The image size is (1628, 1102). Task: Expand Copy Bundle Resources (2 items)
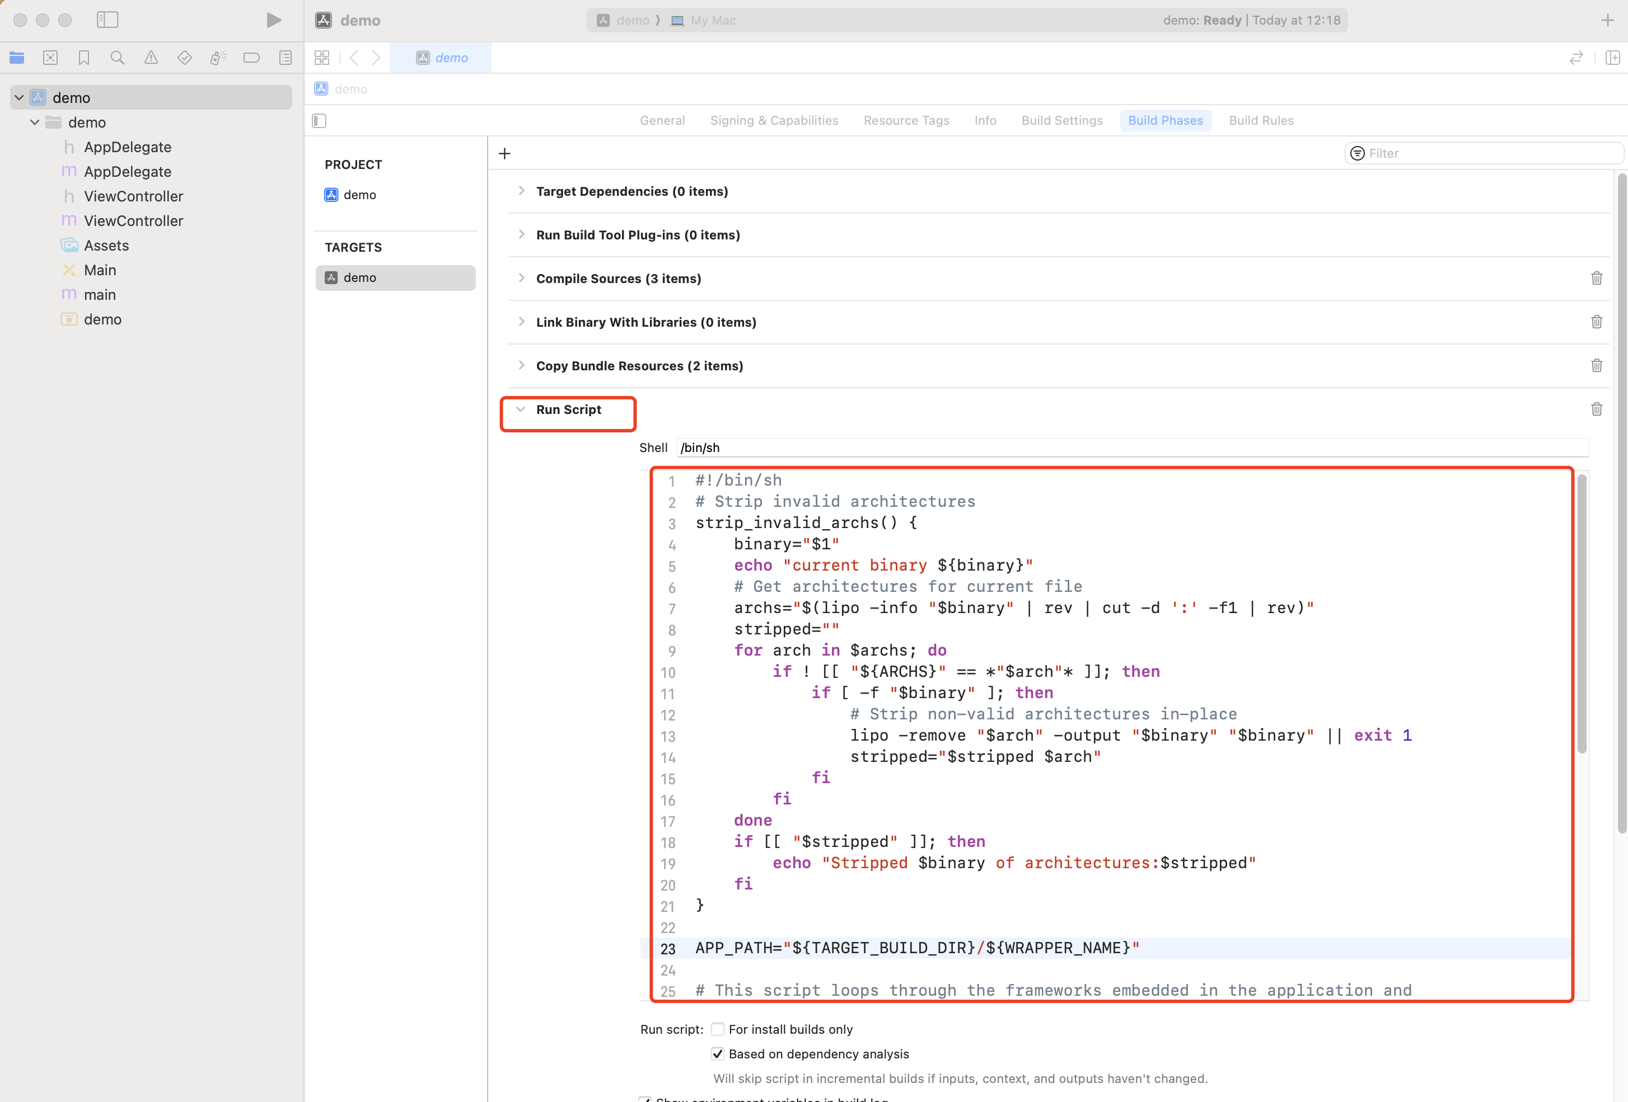pos(521,365)
